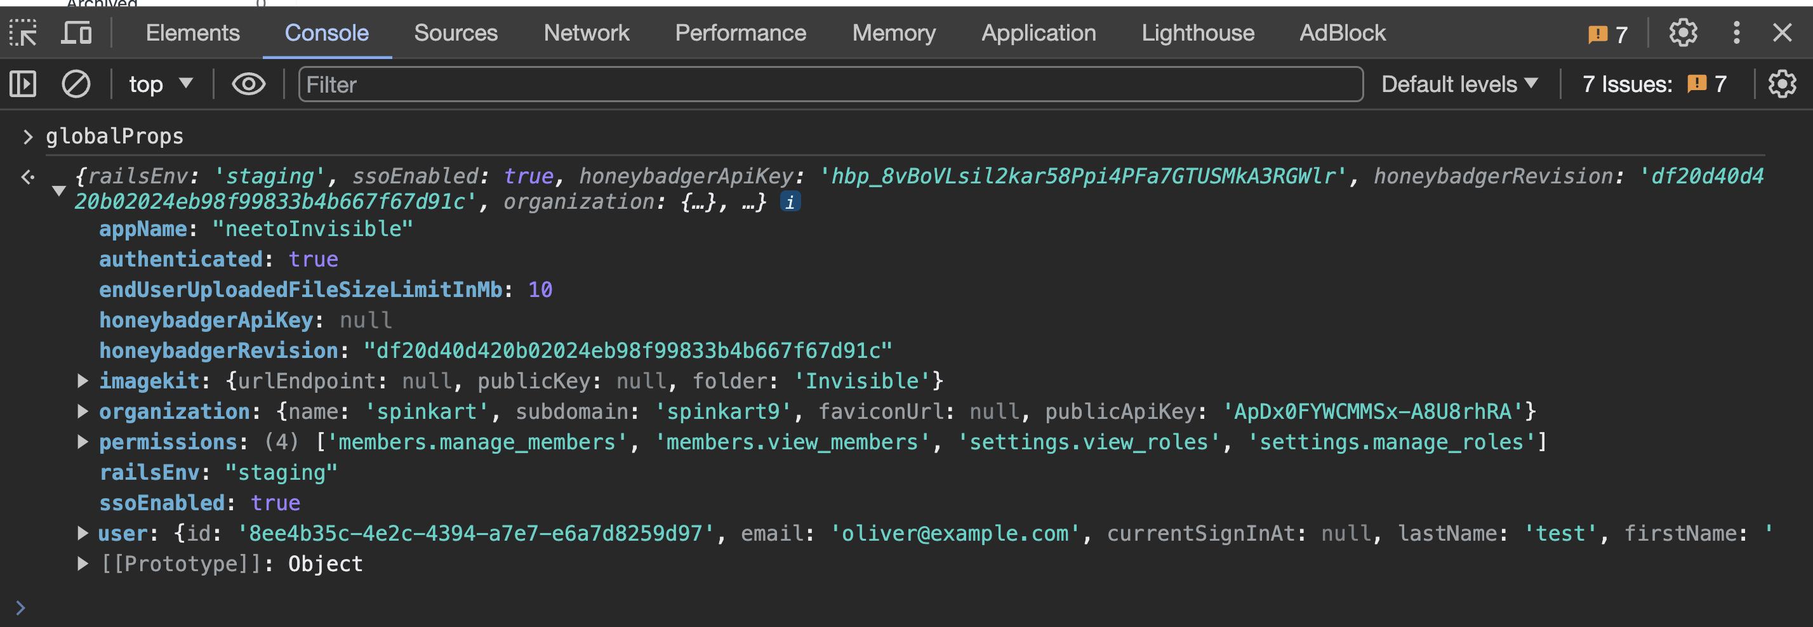The image size is (1813, 627).
Task: Click the blue info icon beside object preview
Action: point(790,202)
